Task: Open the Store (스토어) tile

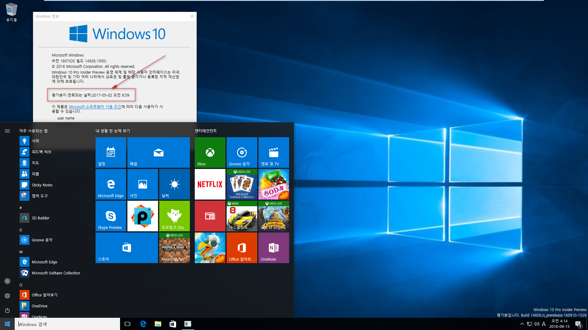Action: (x=127, y=248)
